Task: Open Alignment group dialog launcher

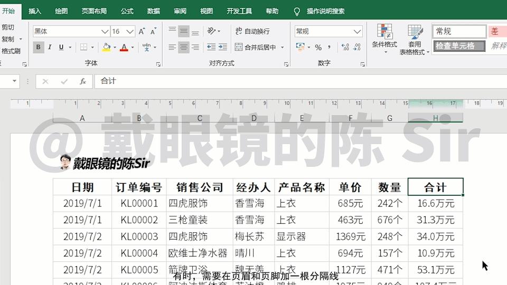Action: [x=286, y=64]
